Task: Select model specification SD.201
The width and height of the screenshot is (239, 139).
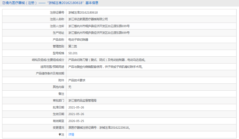Action: [73, 53]
